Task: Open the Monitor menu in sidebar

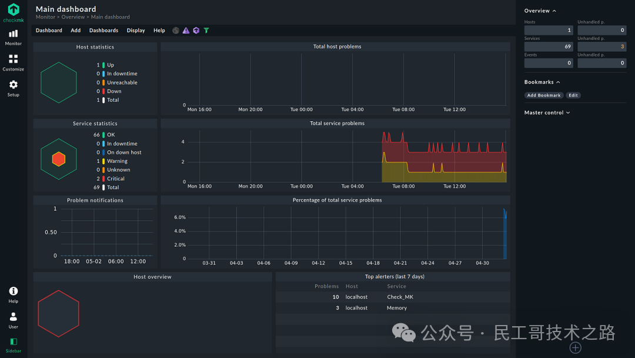Action: [x=14, y=37]
